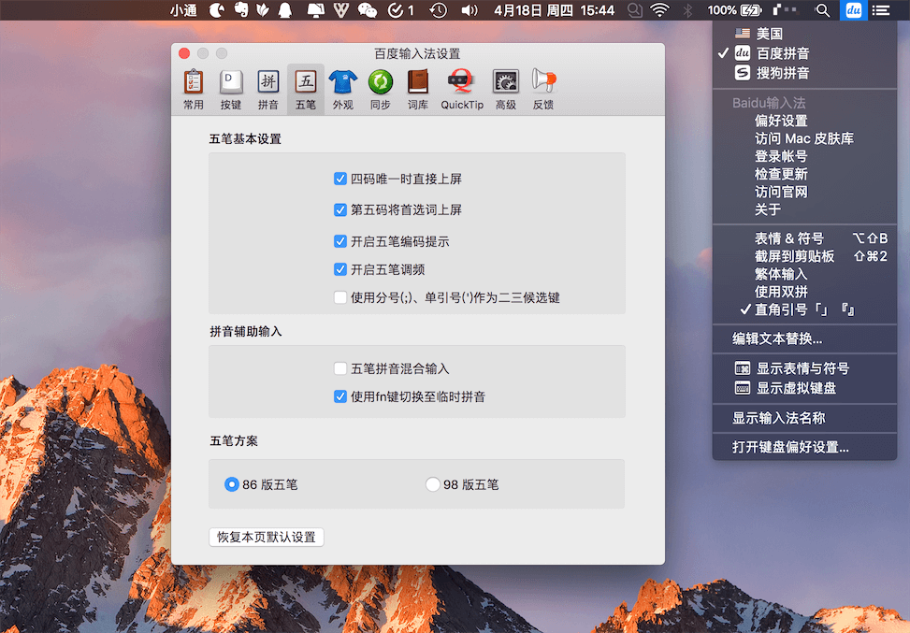The width and height of the screenshot is (910, 633).
Task: Click the Baidu input menu bar icon
Action: click(x=853, y=10)
